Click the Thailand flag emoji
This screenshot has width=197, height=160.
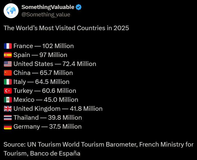tap(8, 118)
